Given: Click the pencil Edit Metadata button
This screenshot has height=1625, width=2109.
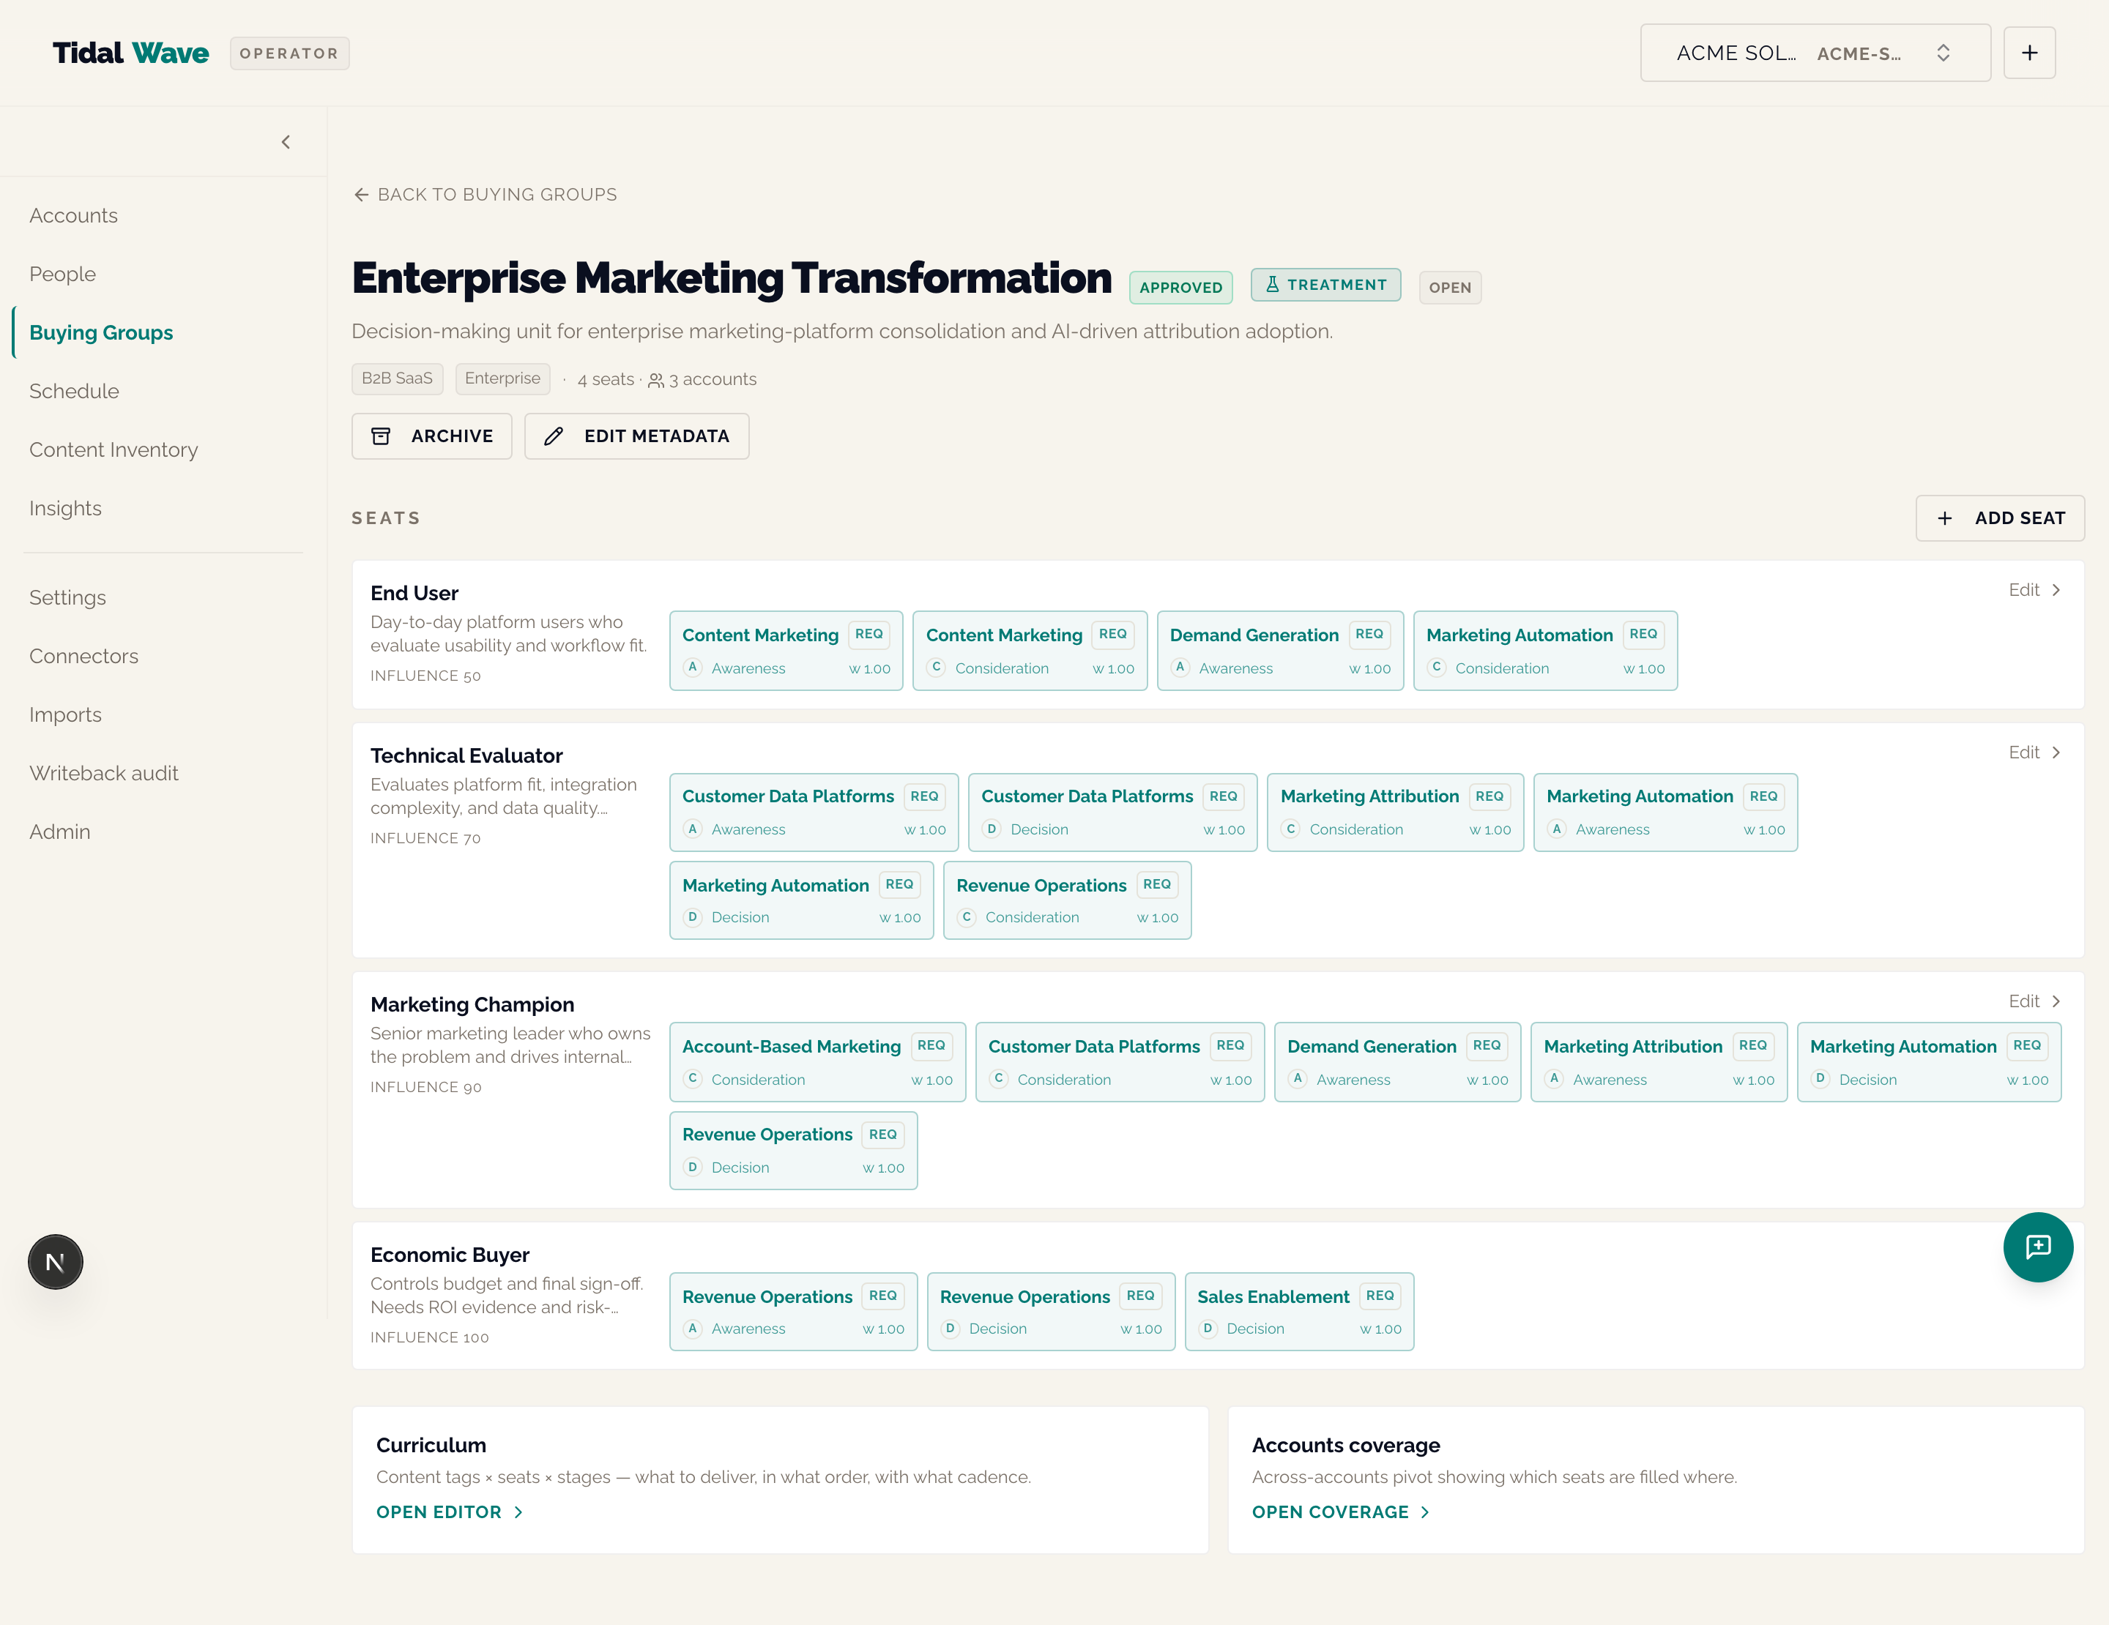Looking at the screenshot, I should pos(636,436).
